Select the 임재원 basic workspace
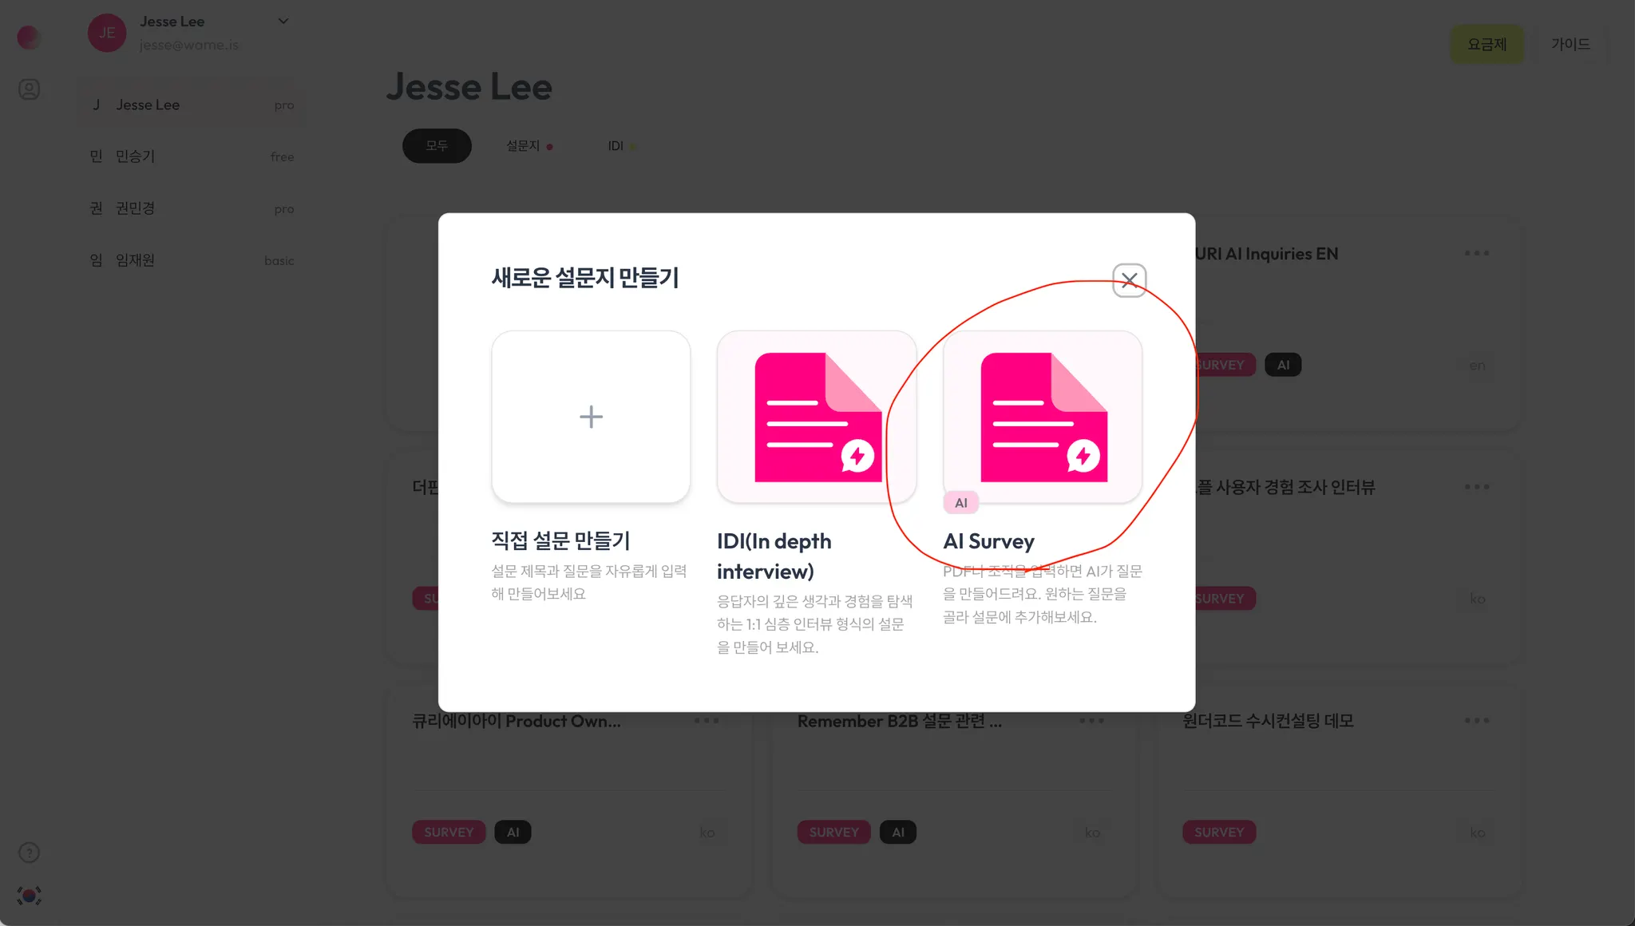 click(x=192, y=260)
